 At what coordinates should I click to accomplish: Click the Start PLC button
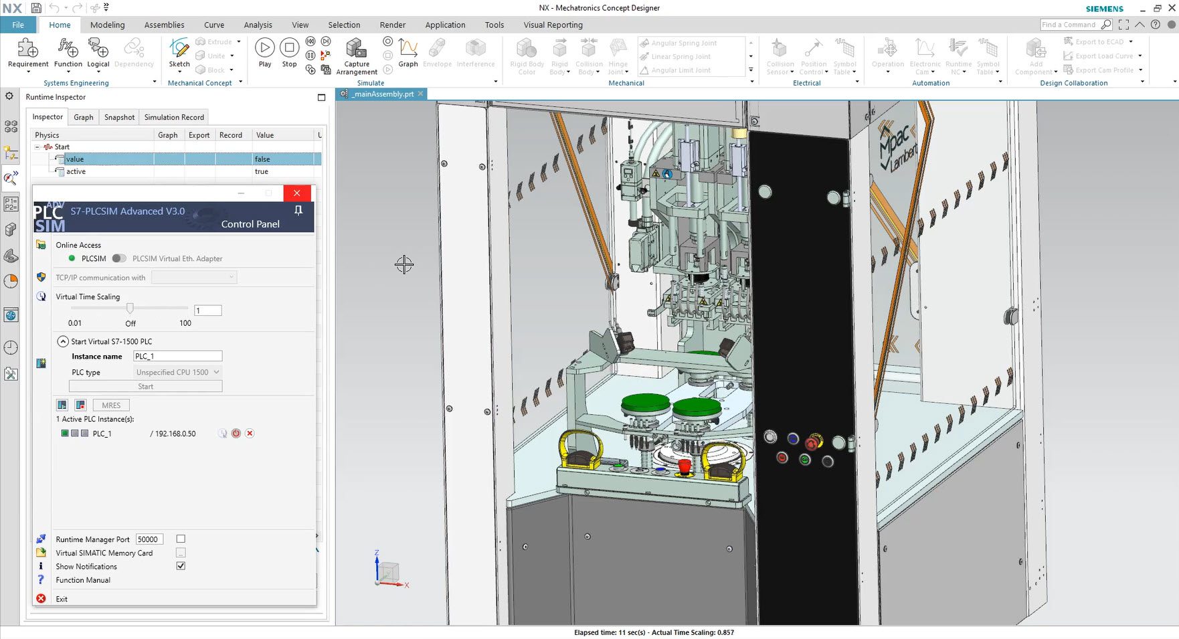click(145, 387)
